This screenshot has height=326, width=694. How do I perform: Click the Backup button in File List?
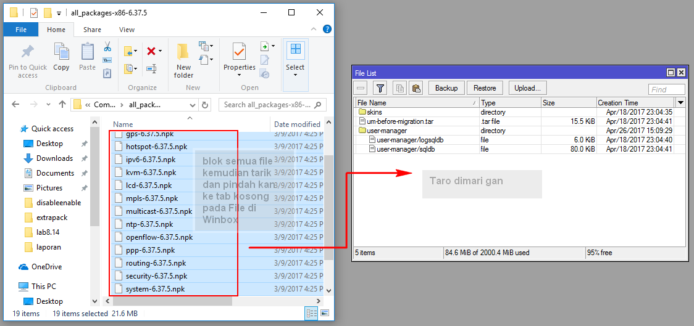[x=446, y=88]
